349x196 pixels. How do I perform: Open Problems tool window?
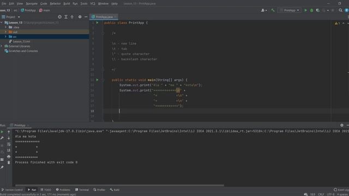(x=63, y=190)
